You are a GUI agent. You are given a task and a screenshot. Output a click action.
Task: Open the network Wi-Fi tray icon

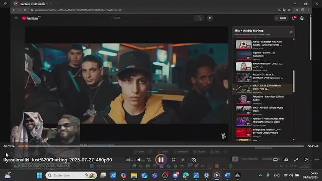coord(286,175)
